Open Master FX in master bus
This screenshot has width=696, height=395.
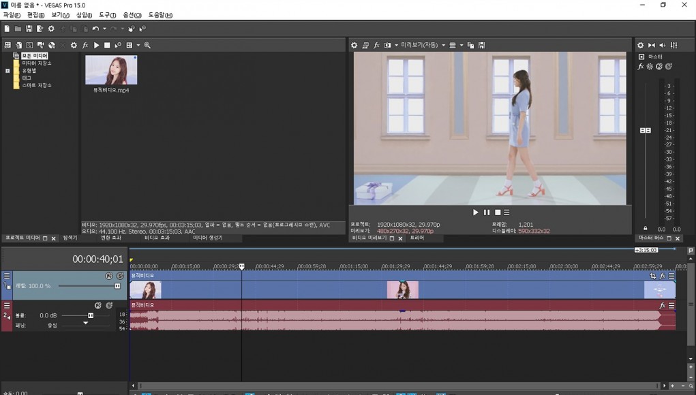point(641,67)
